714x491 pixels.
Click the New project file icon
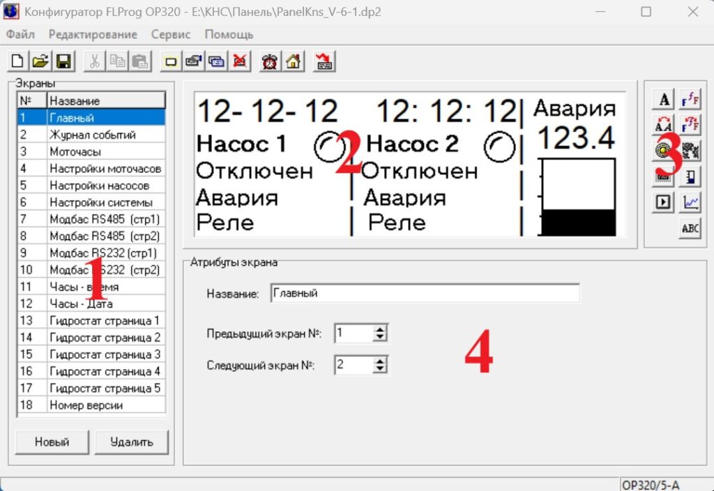click(x=17, y=62)
